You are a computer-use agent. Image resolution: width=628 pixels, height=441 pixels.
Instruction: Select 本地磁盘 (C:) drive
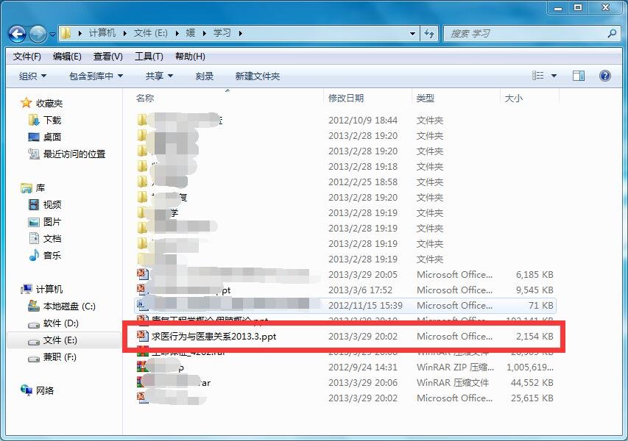(68, 306)
